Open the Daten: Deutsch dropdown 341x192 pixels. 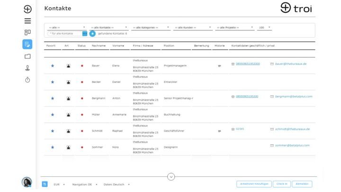[x=117, y=184]
